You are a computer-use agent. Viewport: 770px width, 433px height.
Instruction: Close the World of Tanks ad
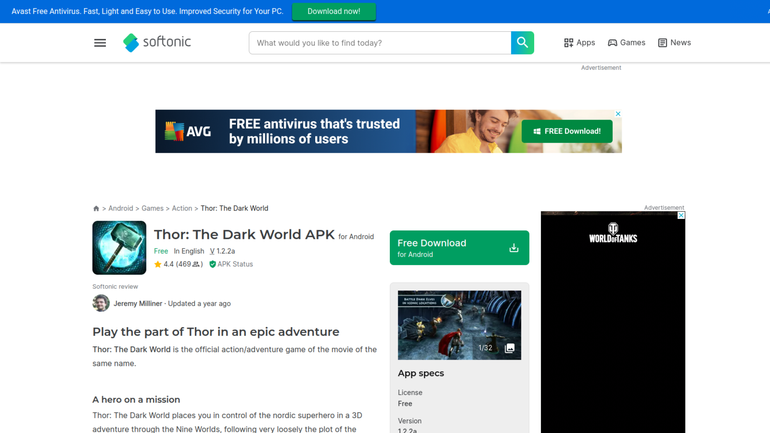pyautogui.click(x=681, y=216)
